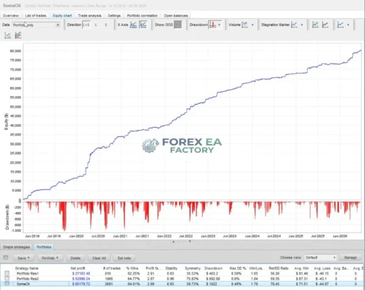Click the first chart icon in second toolbar row

pyautogui.click(x=8, y=35)
